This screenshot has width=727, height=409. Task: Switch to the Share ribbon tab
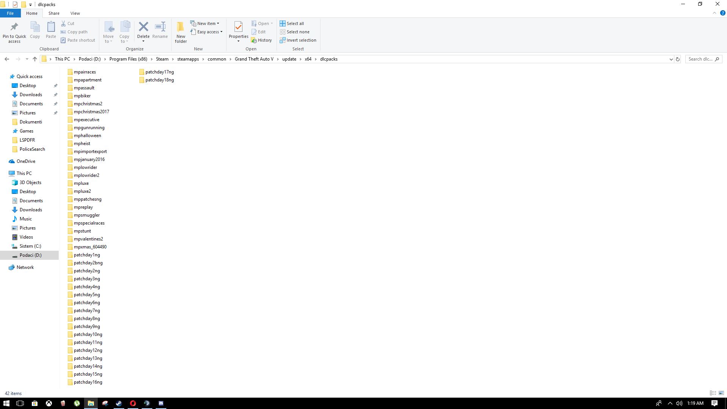pyautogui.click(x=54, y=13)
